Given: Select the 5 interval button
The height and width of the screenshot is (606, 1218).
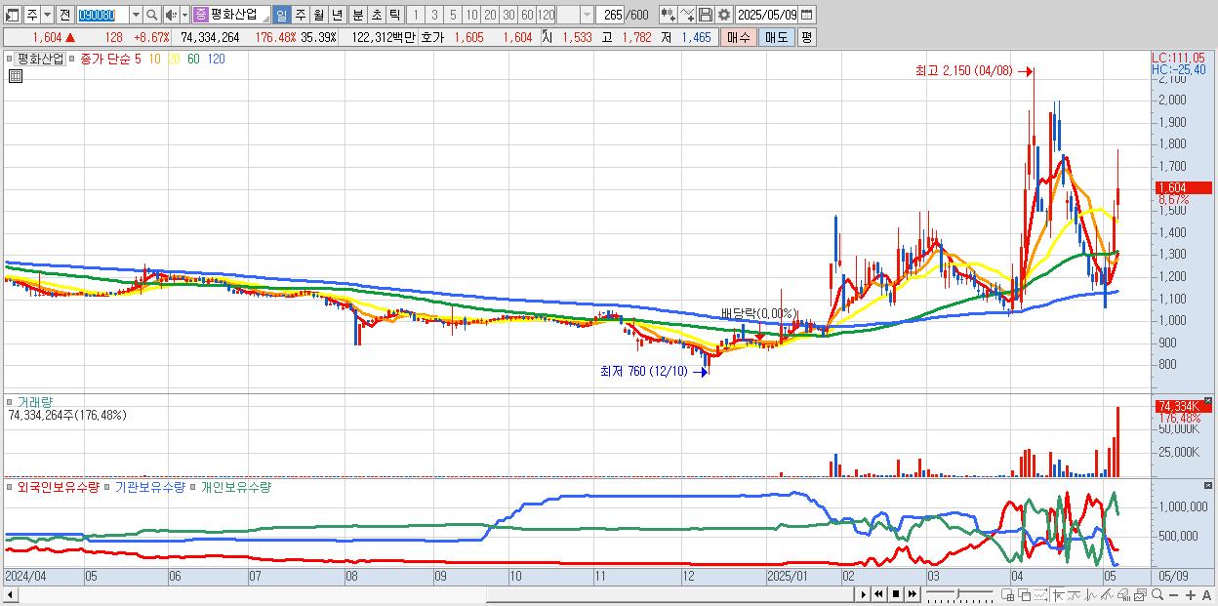Looking at the screenshot, I should coord(452,15).
